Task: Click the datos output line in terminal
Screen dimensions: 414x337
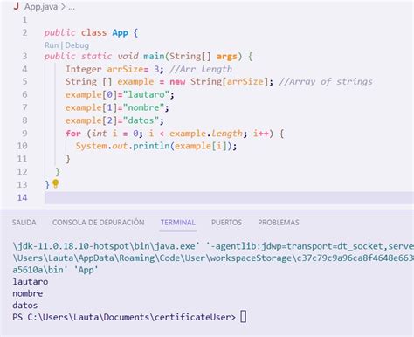Action: click(x=25, y=306)
